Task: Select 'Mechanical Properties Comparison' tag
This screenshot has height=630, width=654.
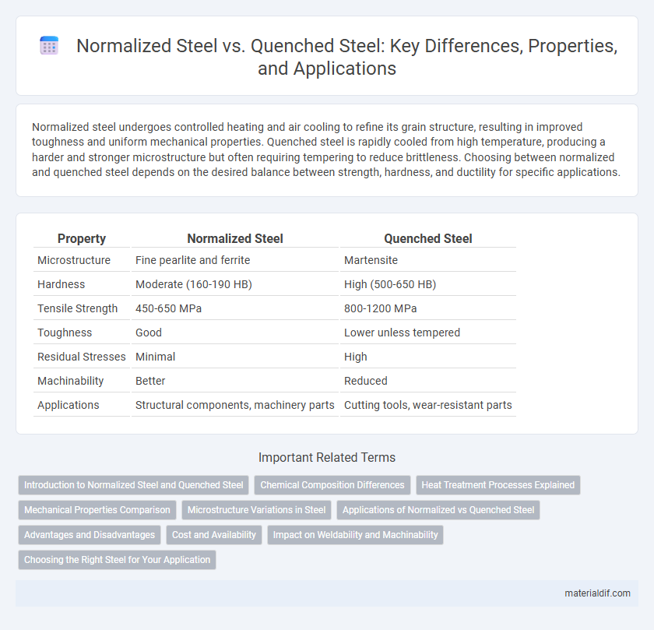Action: (x=97, y=510)
